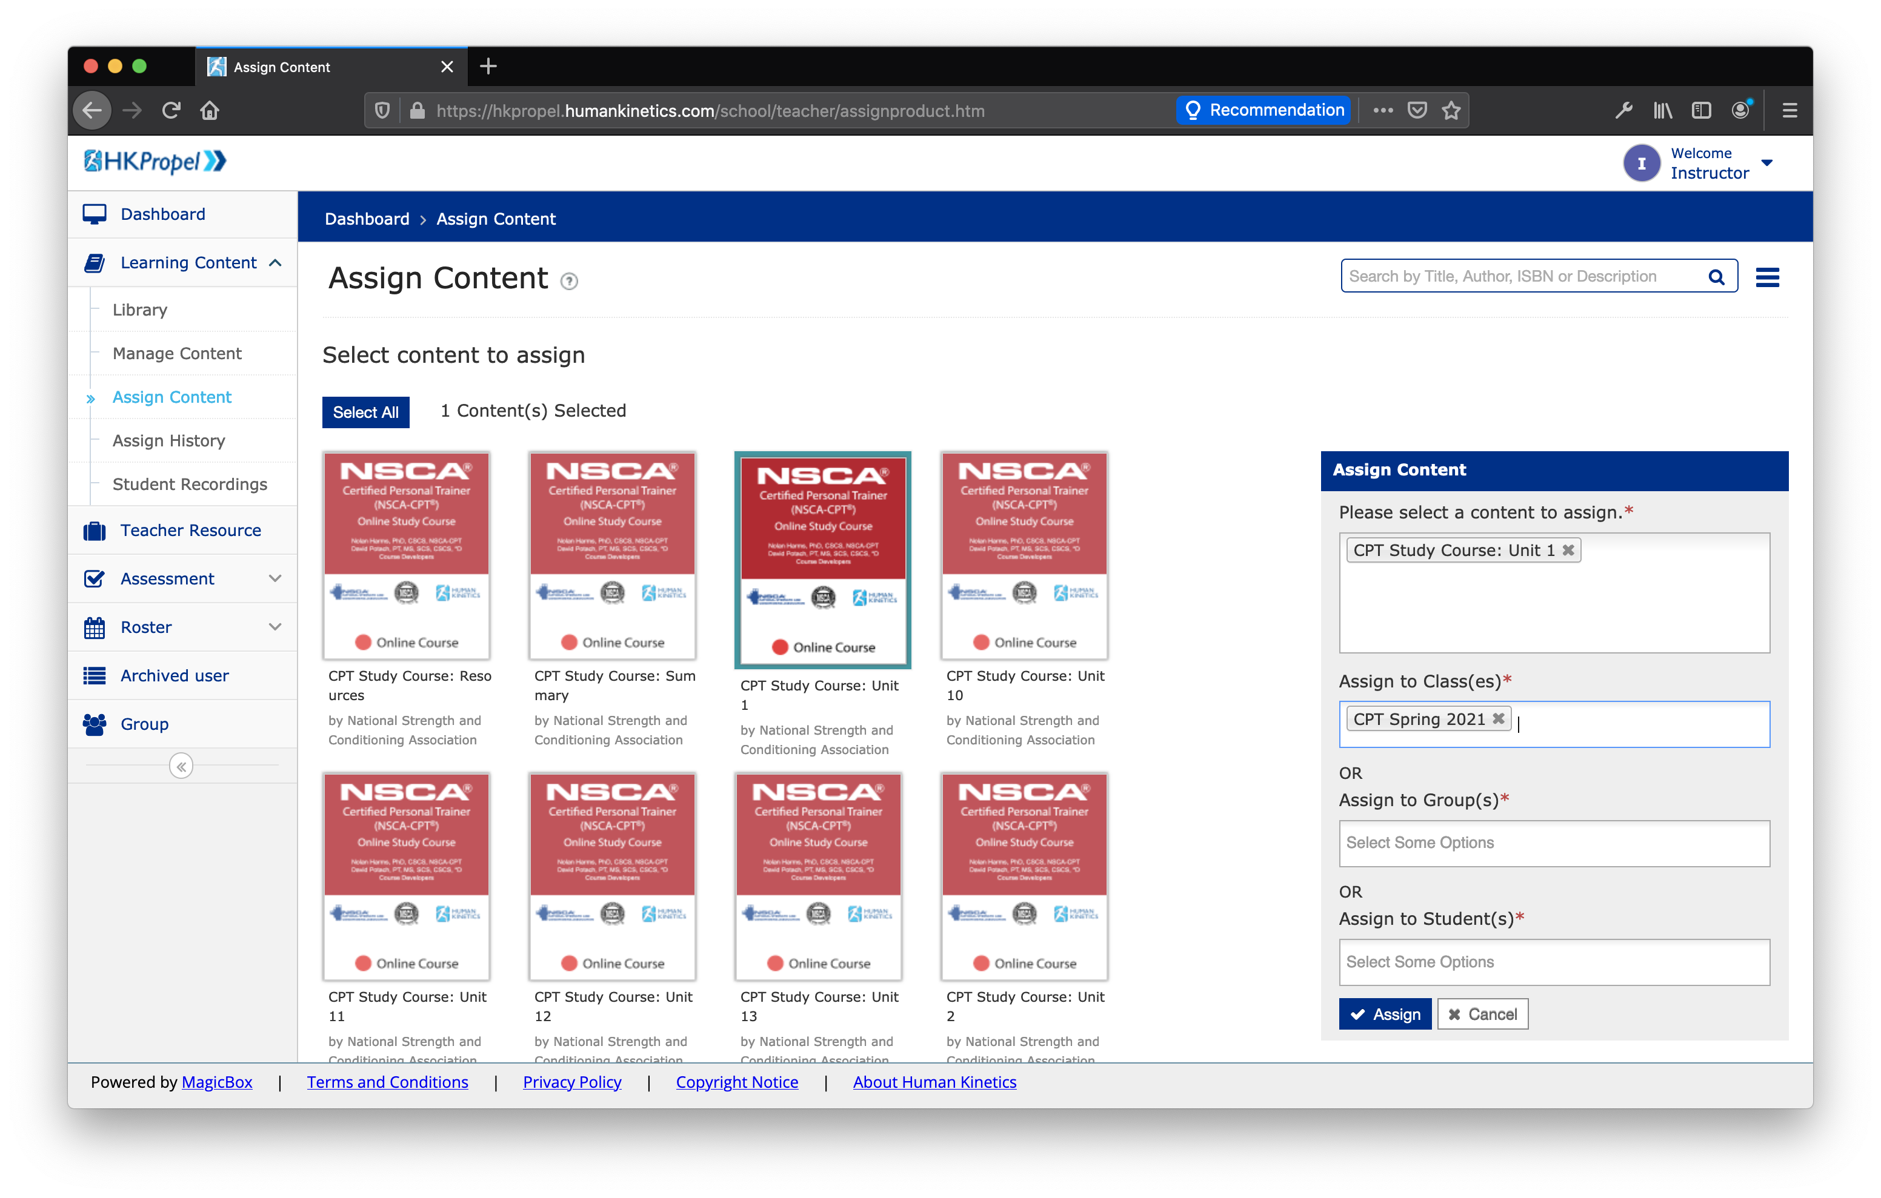Click the Recommendation lightbulb button
This screenshot has width=1881, height=1198.
pos(1263,111)
